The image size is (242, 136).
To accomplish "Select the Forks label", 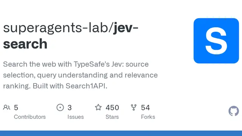I will pyautogui.click(x=148, y=117).
